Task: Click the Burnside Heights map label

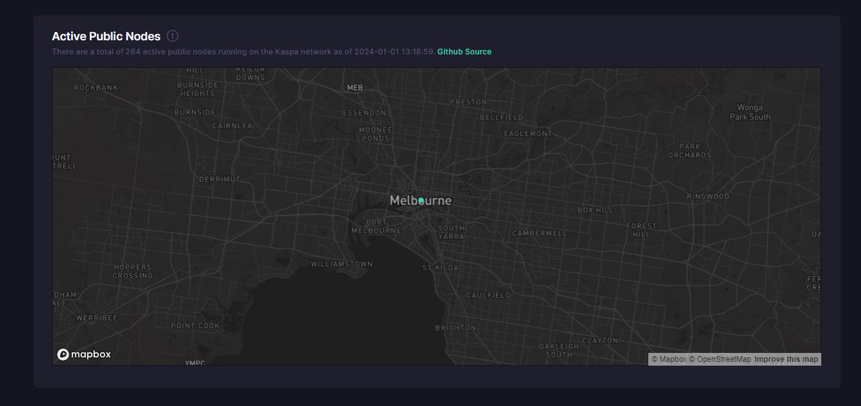Action: click(x=197, y=89)
